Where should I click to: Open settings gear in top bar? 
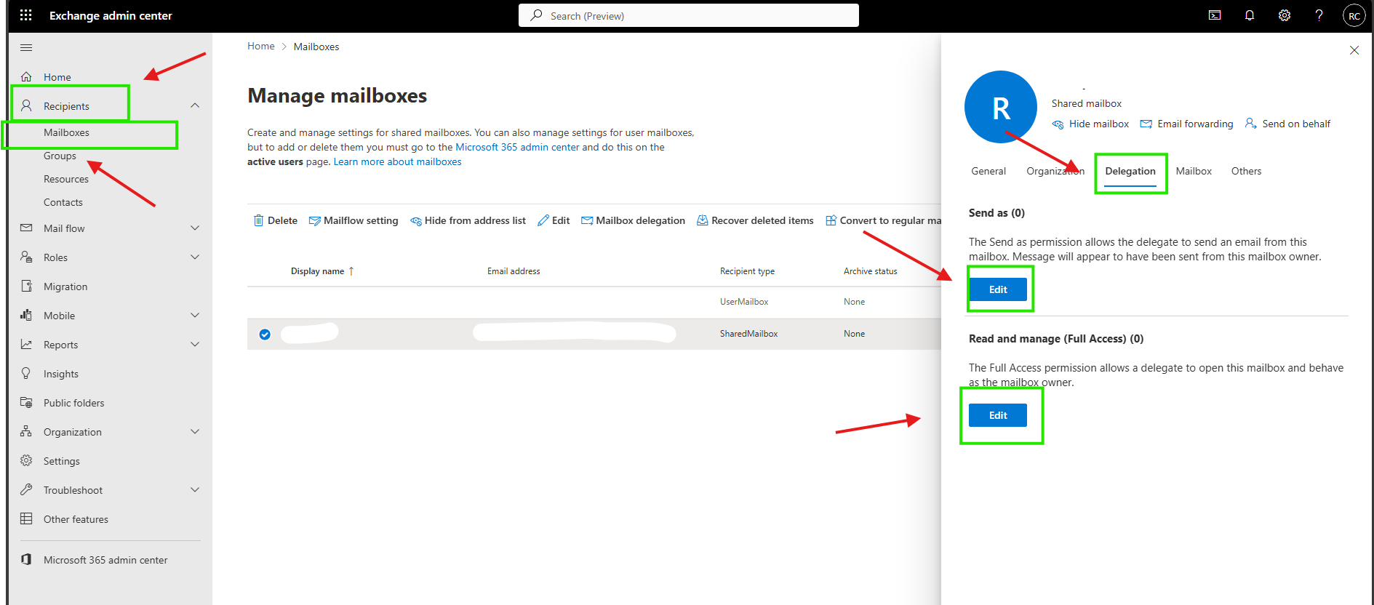click(1285, 15)
